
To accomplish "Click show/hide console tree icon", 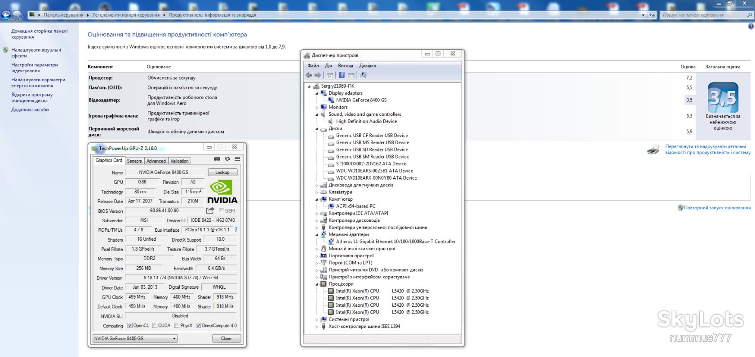I will [x=330, y=75].
